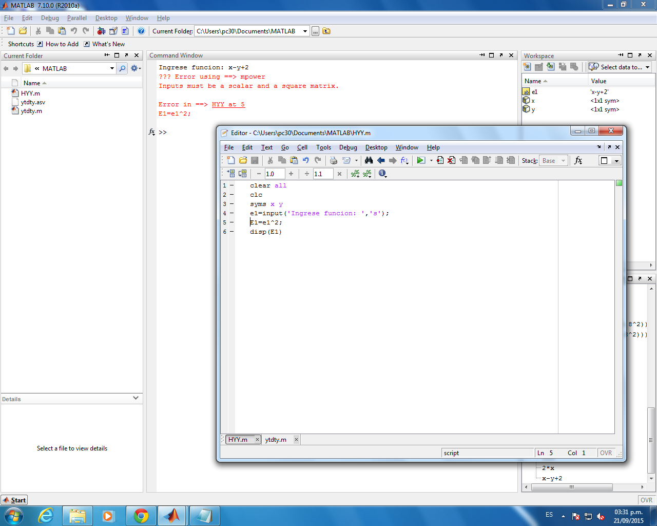This screenshot has height=526, width=657.
Task: Click Internet Explorer icon in taskbar
Action: 46,516
